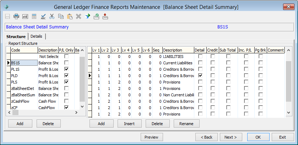298x145 pixels.
Task: Check Sub Total box for LIABILITIES row
Action: tap(228, 57)
